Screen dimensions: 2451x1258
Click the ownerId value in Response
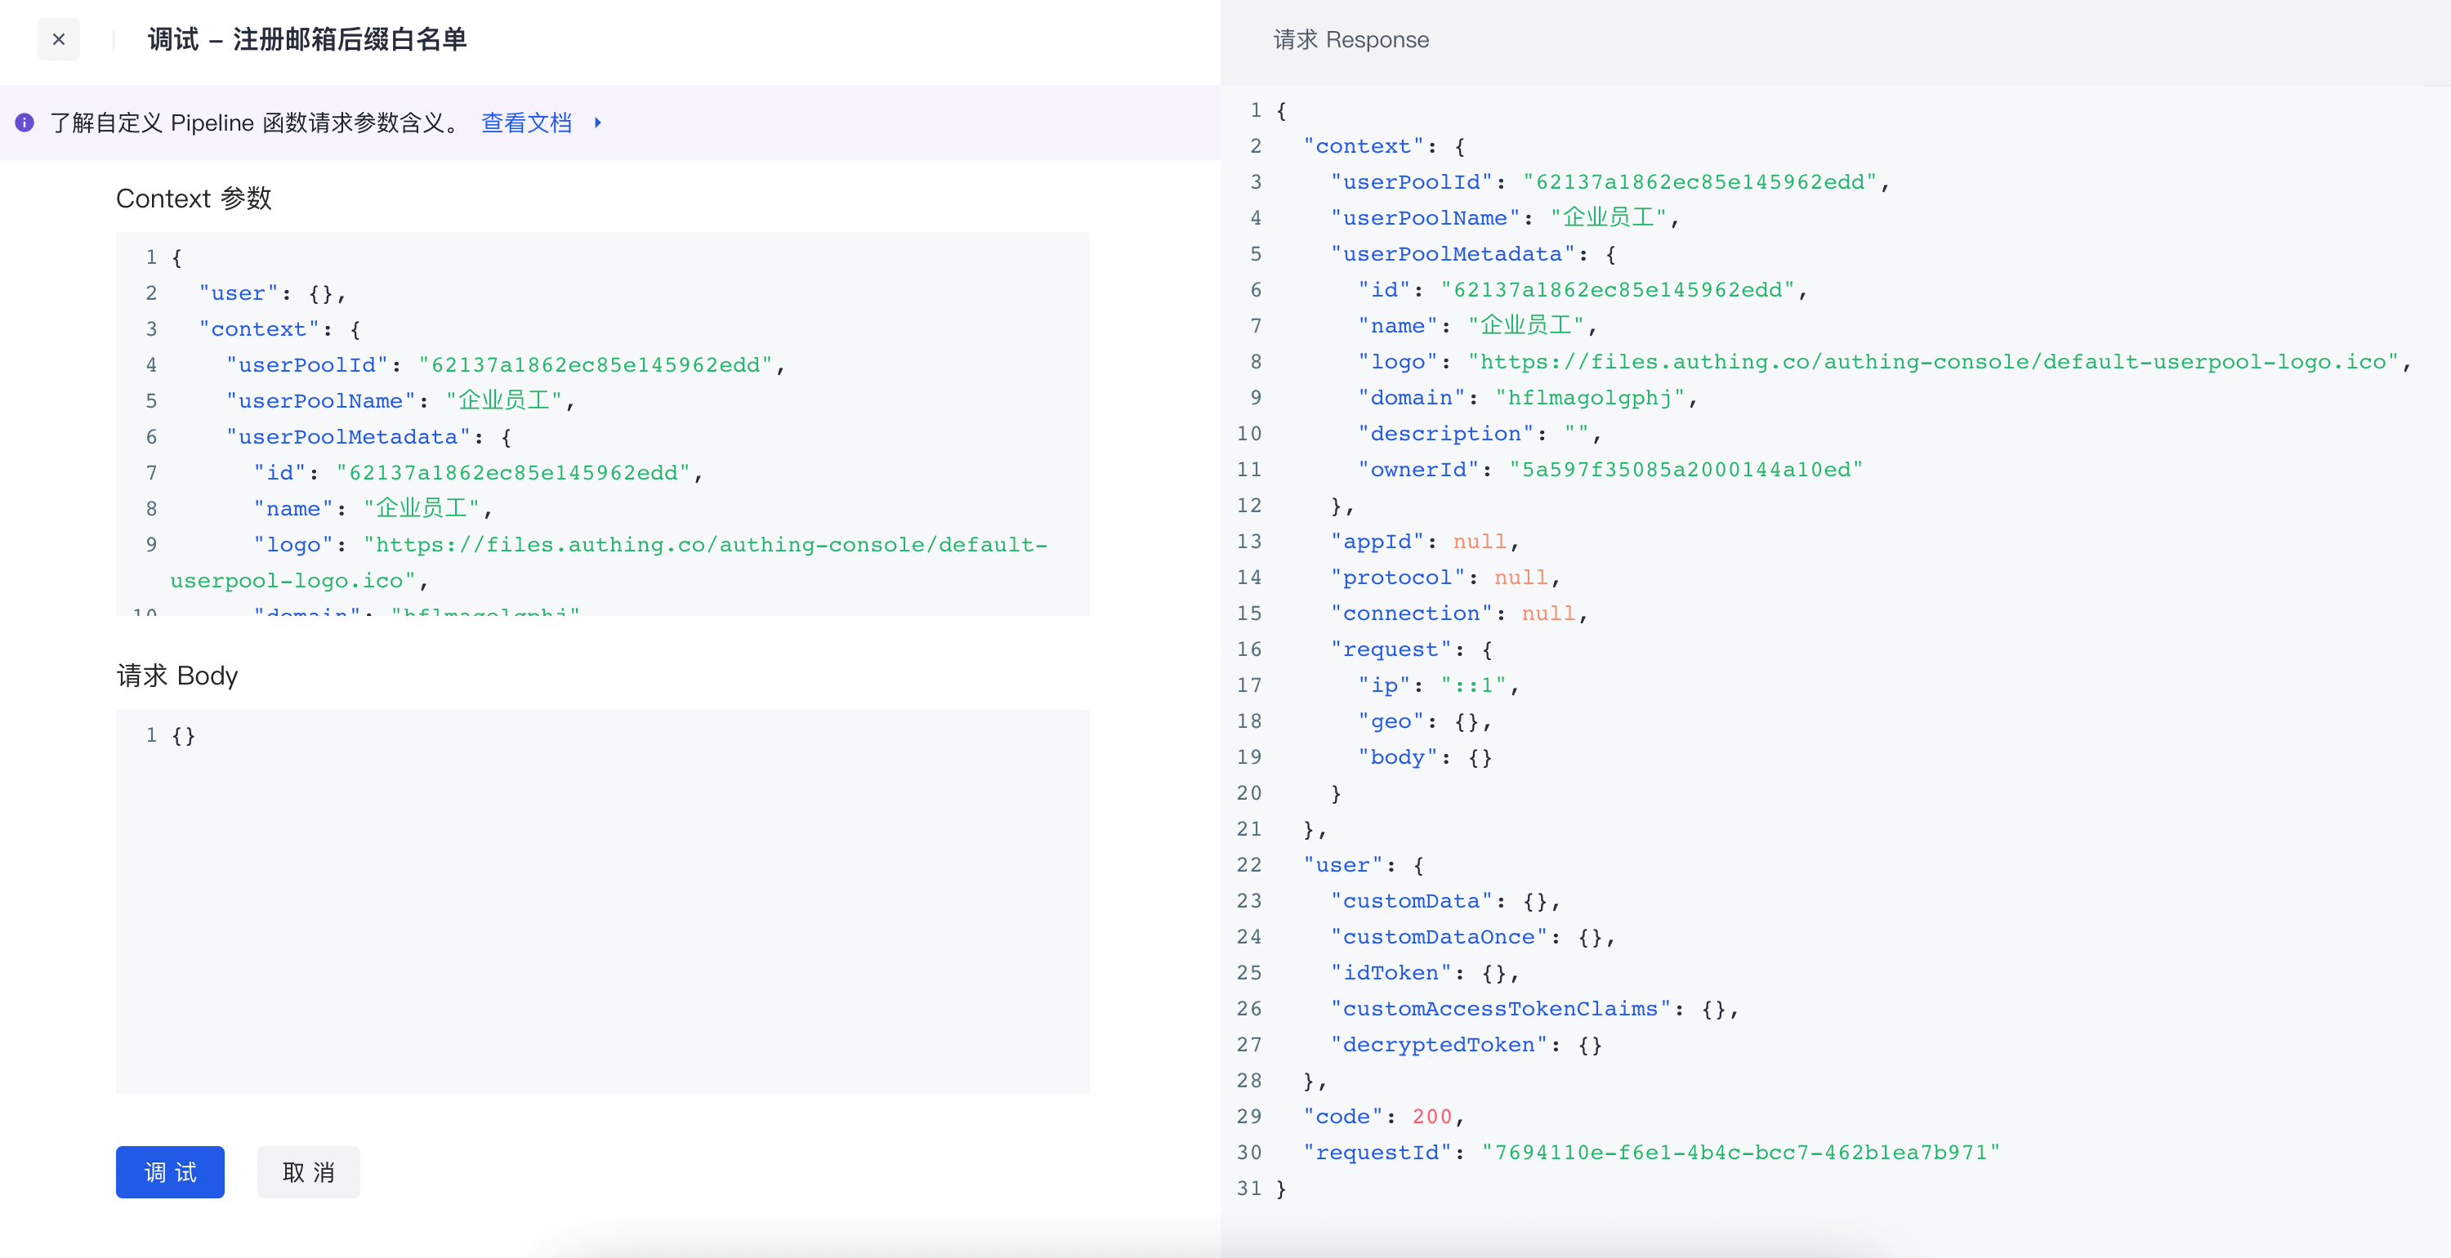[x=1685, y=470]
